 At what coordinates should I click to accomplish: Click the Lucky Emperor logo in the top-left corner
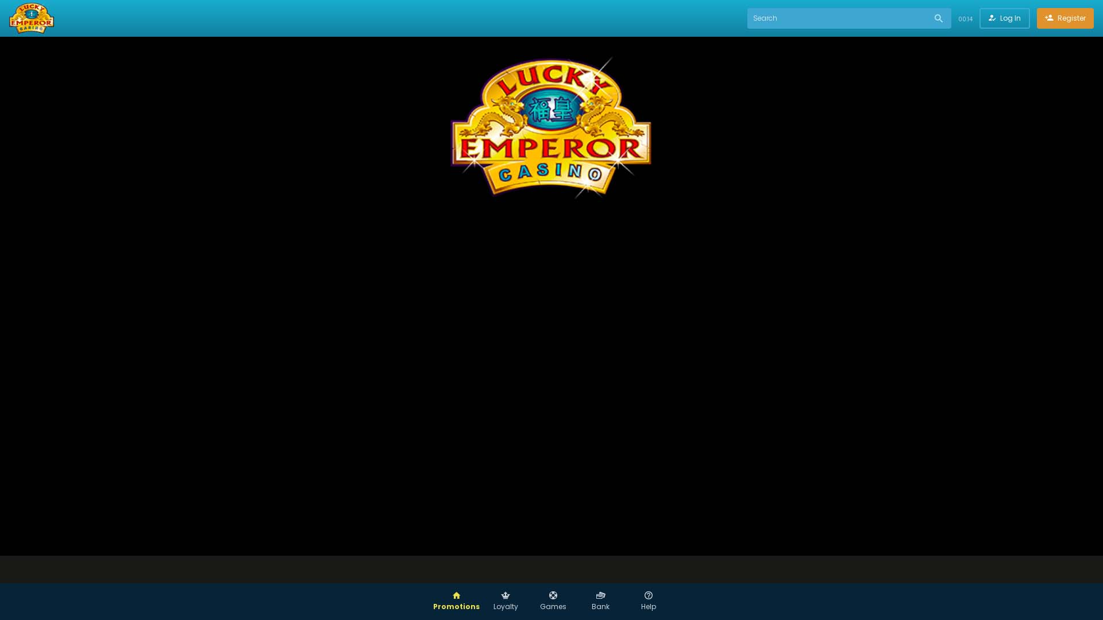click(32, 18)
